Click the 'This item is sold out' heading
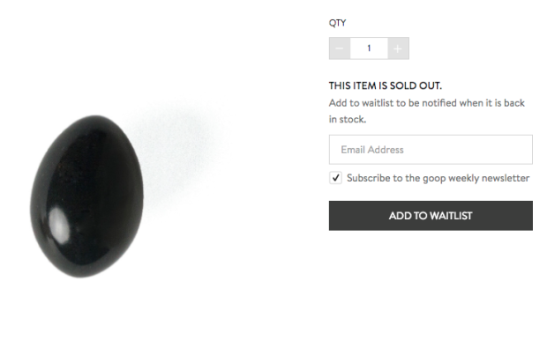Viewport: 547px width, 348px height. pyautogui.click(x=386, y=85)
